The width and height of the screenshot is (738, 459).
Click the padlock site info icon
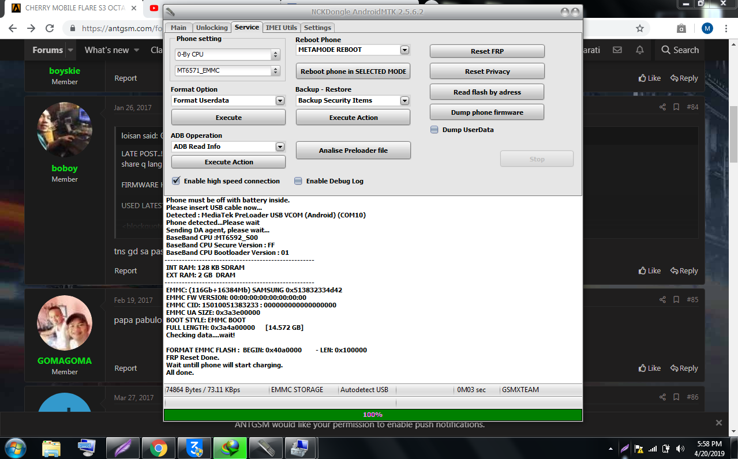pos(73,28)
